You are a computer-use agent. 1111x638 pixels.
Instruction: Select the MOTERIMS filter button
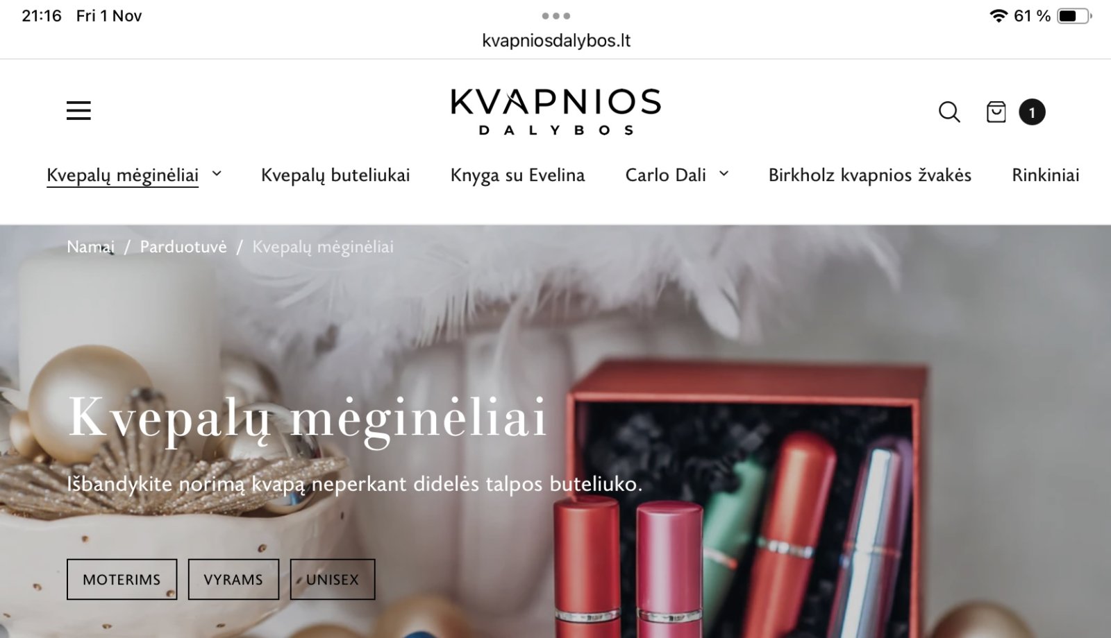tap(122, 579)
